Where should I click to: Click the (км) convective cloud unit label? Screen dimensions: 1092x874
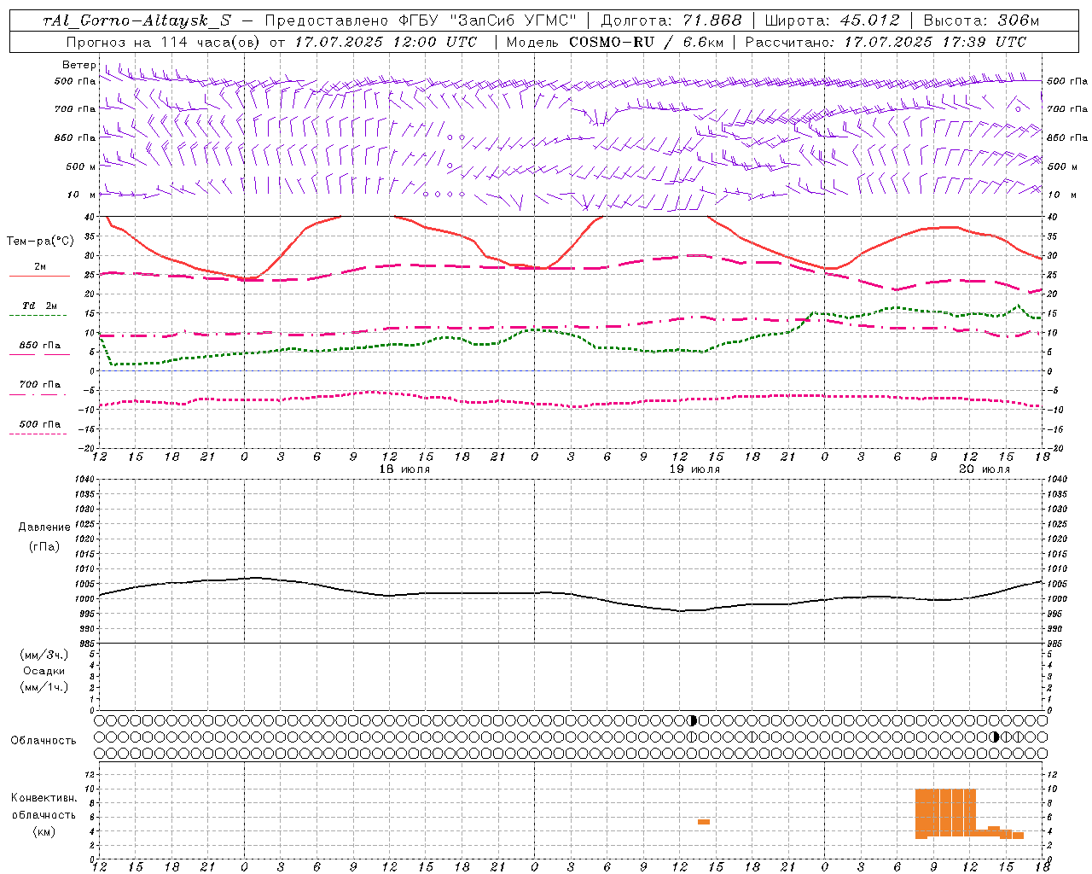coord(44,830)
